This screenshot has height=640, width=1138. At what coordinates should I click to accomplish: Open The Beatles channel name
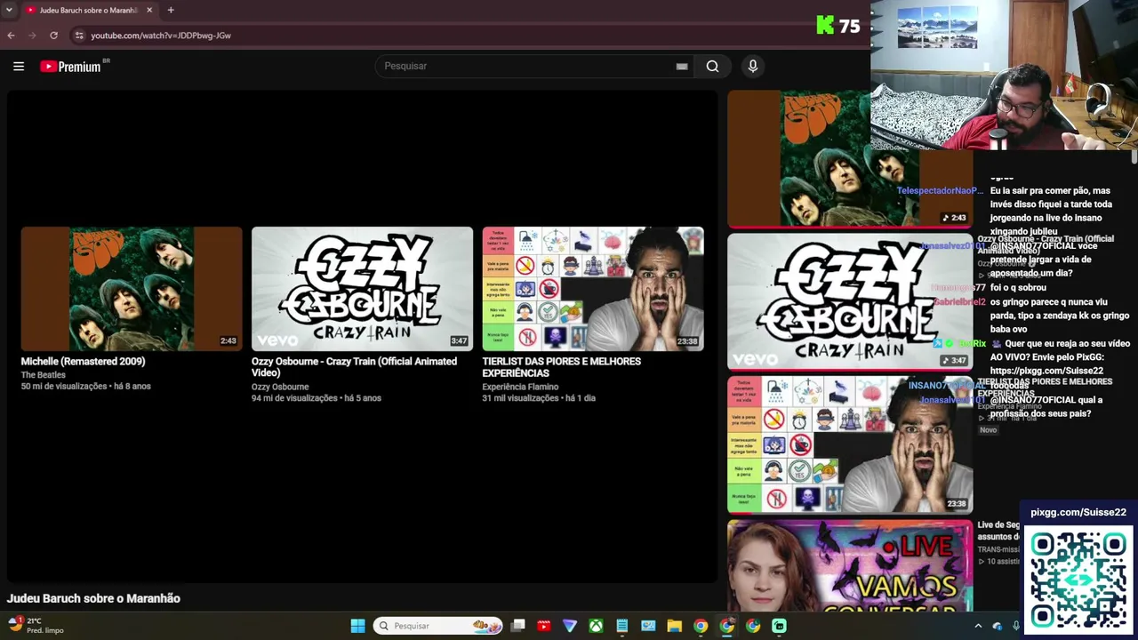(x=44, y=375)
